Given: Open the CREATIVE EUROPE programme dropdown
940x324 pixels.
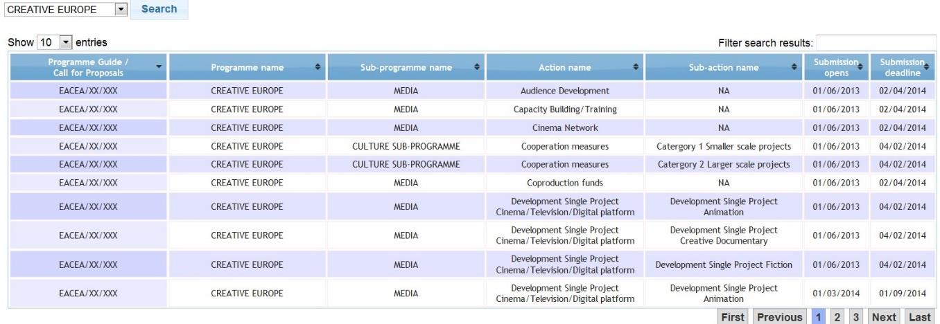Looking at the screenshot, I should pos(65,10).
